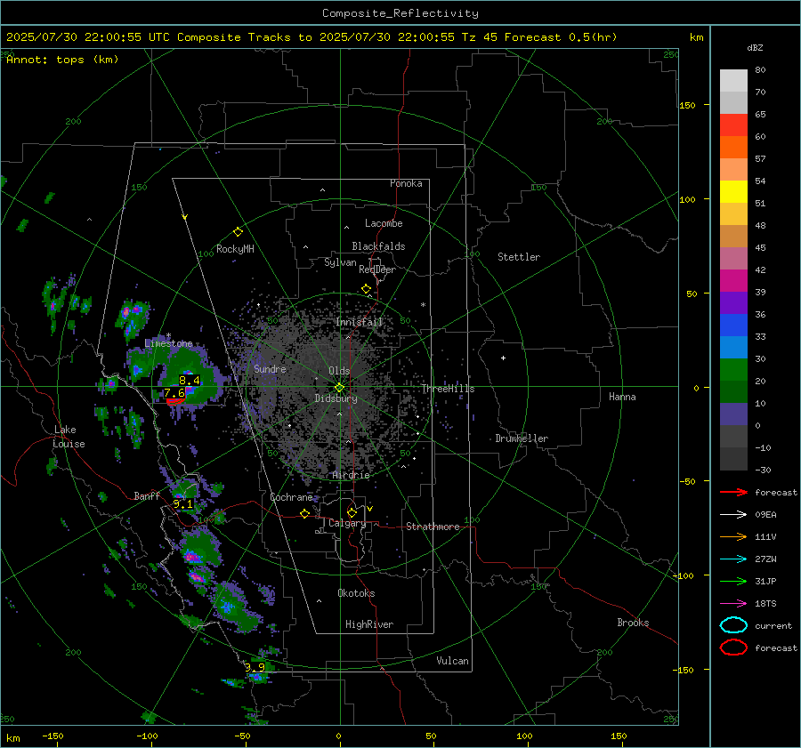The image size is (801, 748).
Task: Click the yellow diamond marker by RedDeer
Action: pyautogui.click(x=366, y=289)
